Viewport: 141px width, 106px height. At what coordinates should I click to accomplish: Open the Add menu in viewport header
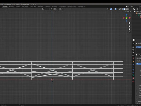3,9
